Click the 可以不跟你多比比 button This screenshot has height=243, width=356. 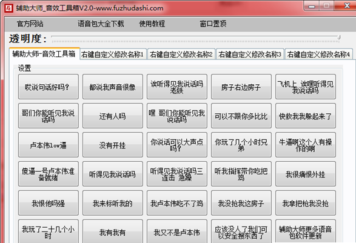(x=241, y=116)
